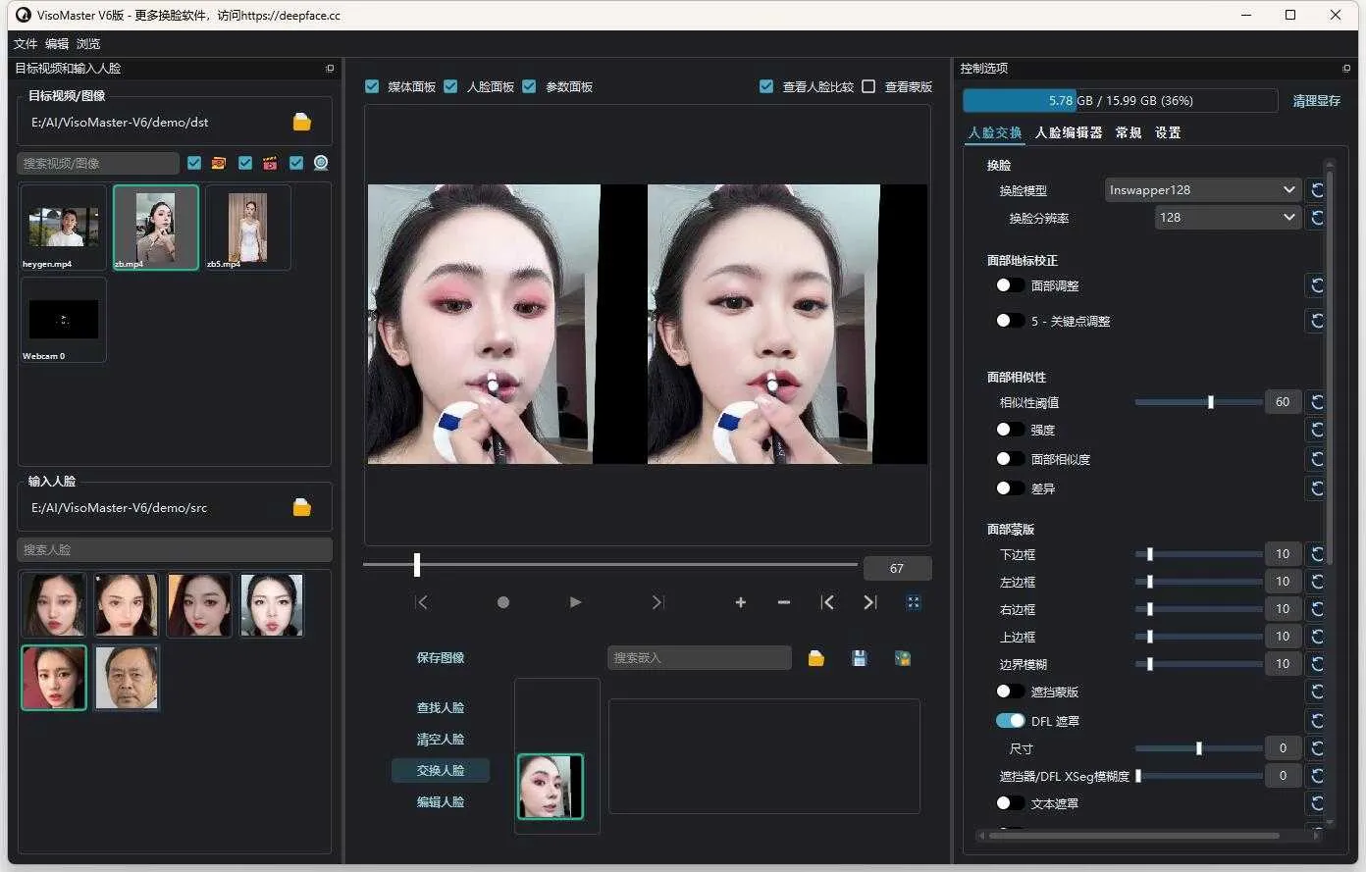Reset the 换脸分辨率 setting
This screenshot has height=872, width=1366.
coord(1317,218)
